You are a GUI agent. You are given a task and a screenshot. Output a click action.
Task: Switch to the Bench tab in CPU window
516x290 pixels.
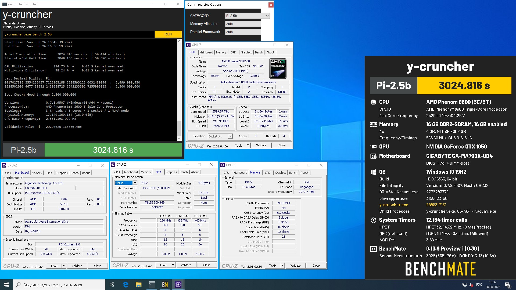click(x=259, y=52)
